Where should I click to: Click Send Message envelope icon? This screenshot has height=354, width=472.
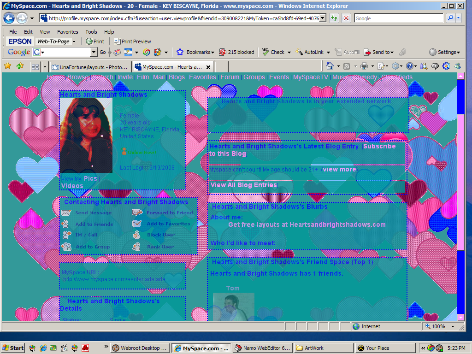click(66, 213)
